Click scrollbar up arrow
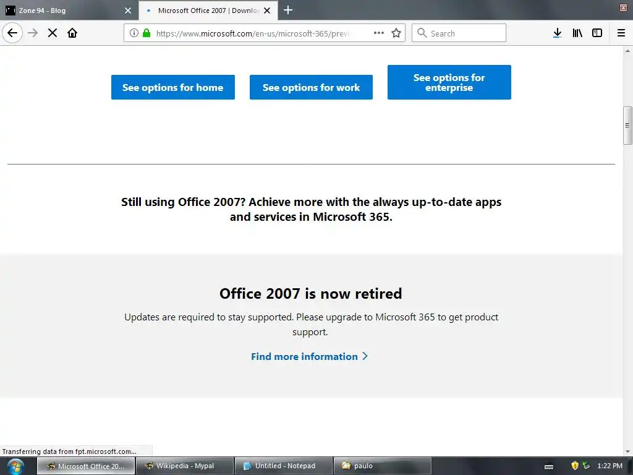This screenshot has width=633, height=475. (x=627, y=51)
